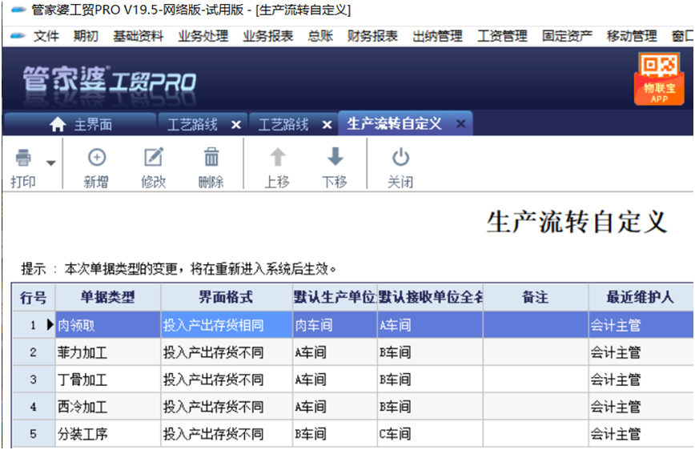The height and width of the screenshot is (450, 695).
Task: Click the 打印 printer icon
Action: click(x=23, y=158)
